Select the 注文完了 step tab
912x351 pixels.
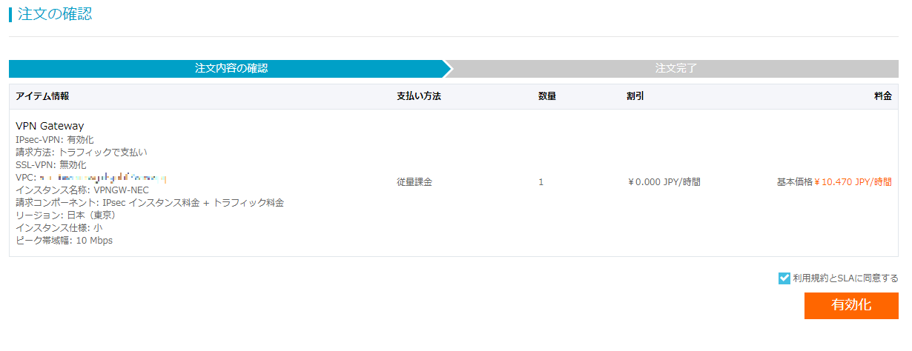point(675,69)
